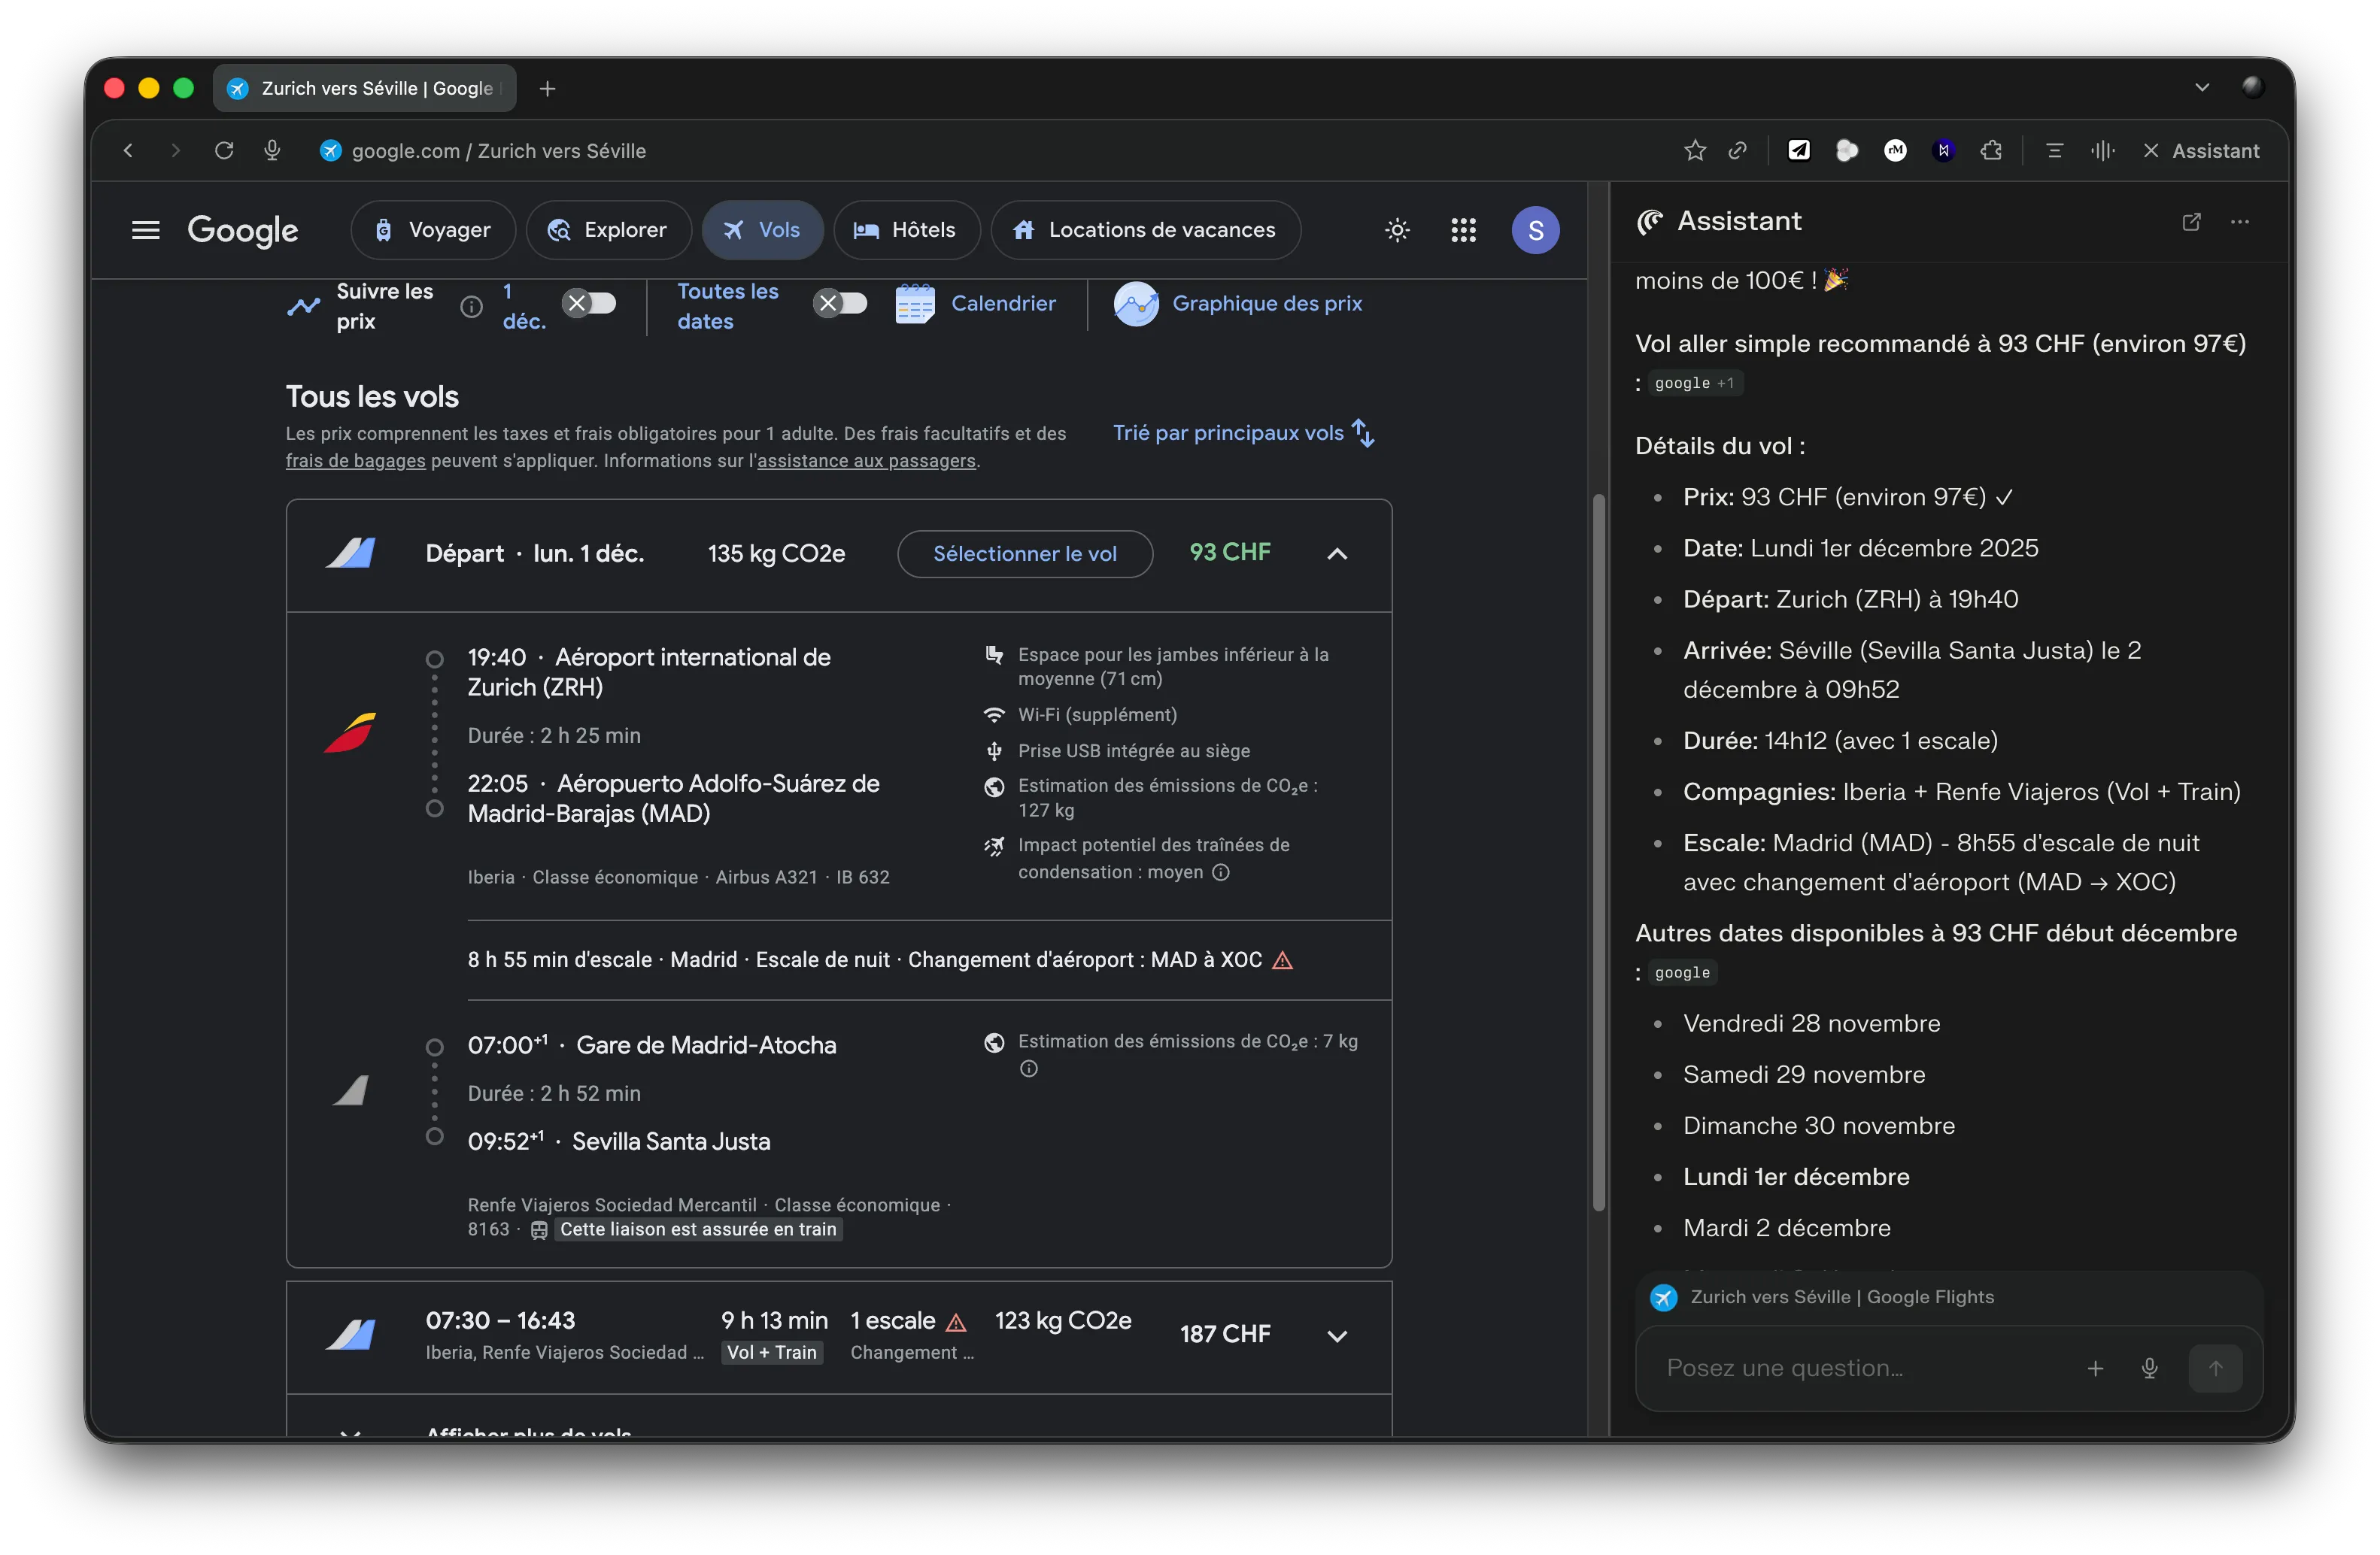Collapse the 93 CHF flight details
The image size is (2380, 1555).
pyautogui.click(x=1336, y=553)
